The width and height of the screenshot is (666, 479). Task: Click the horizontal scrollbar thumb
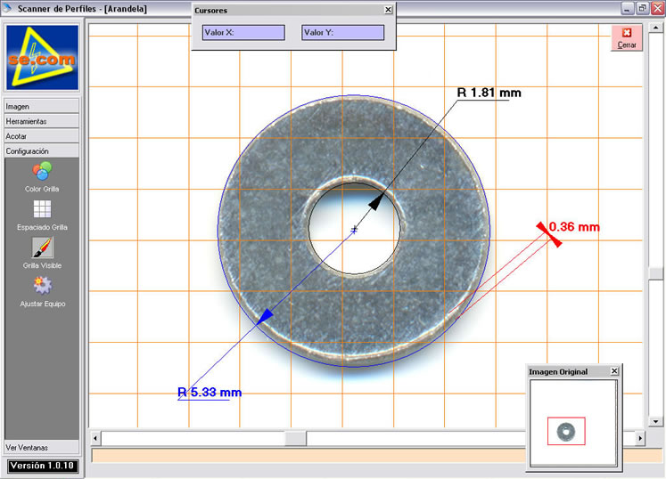point(295,439)
